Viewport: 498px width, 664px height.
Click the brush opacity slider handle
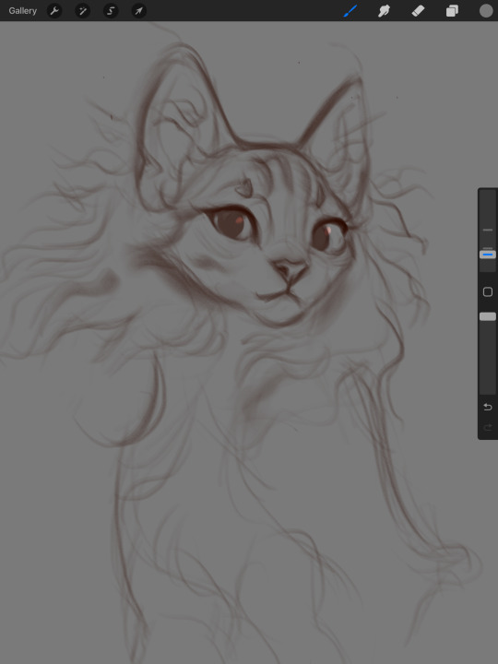[488, 316]
